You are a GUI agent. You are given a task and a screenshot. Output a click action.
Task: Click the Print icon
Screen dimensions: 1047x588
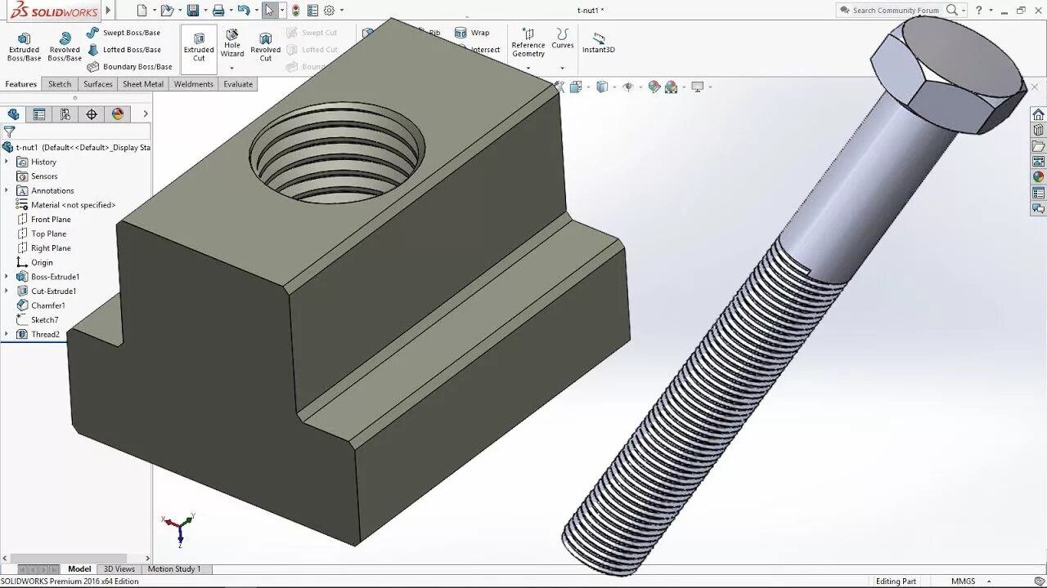218,11
